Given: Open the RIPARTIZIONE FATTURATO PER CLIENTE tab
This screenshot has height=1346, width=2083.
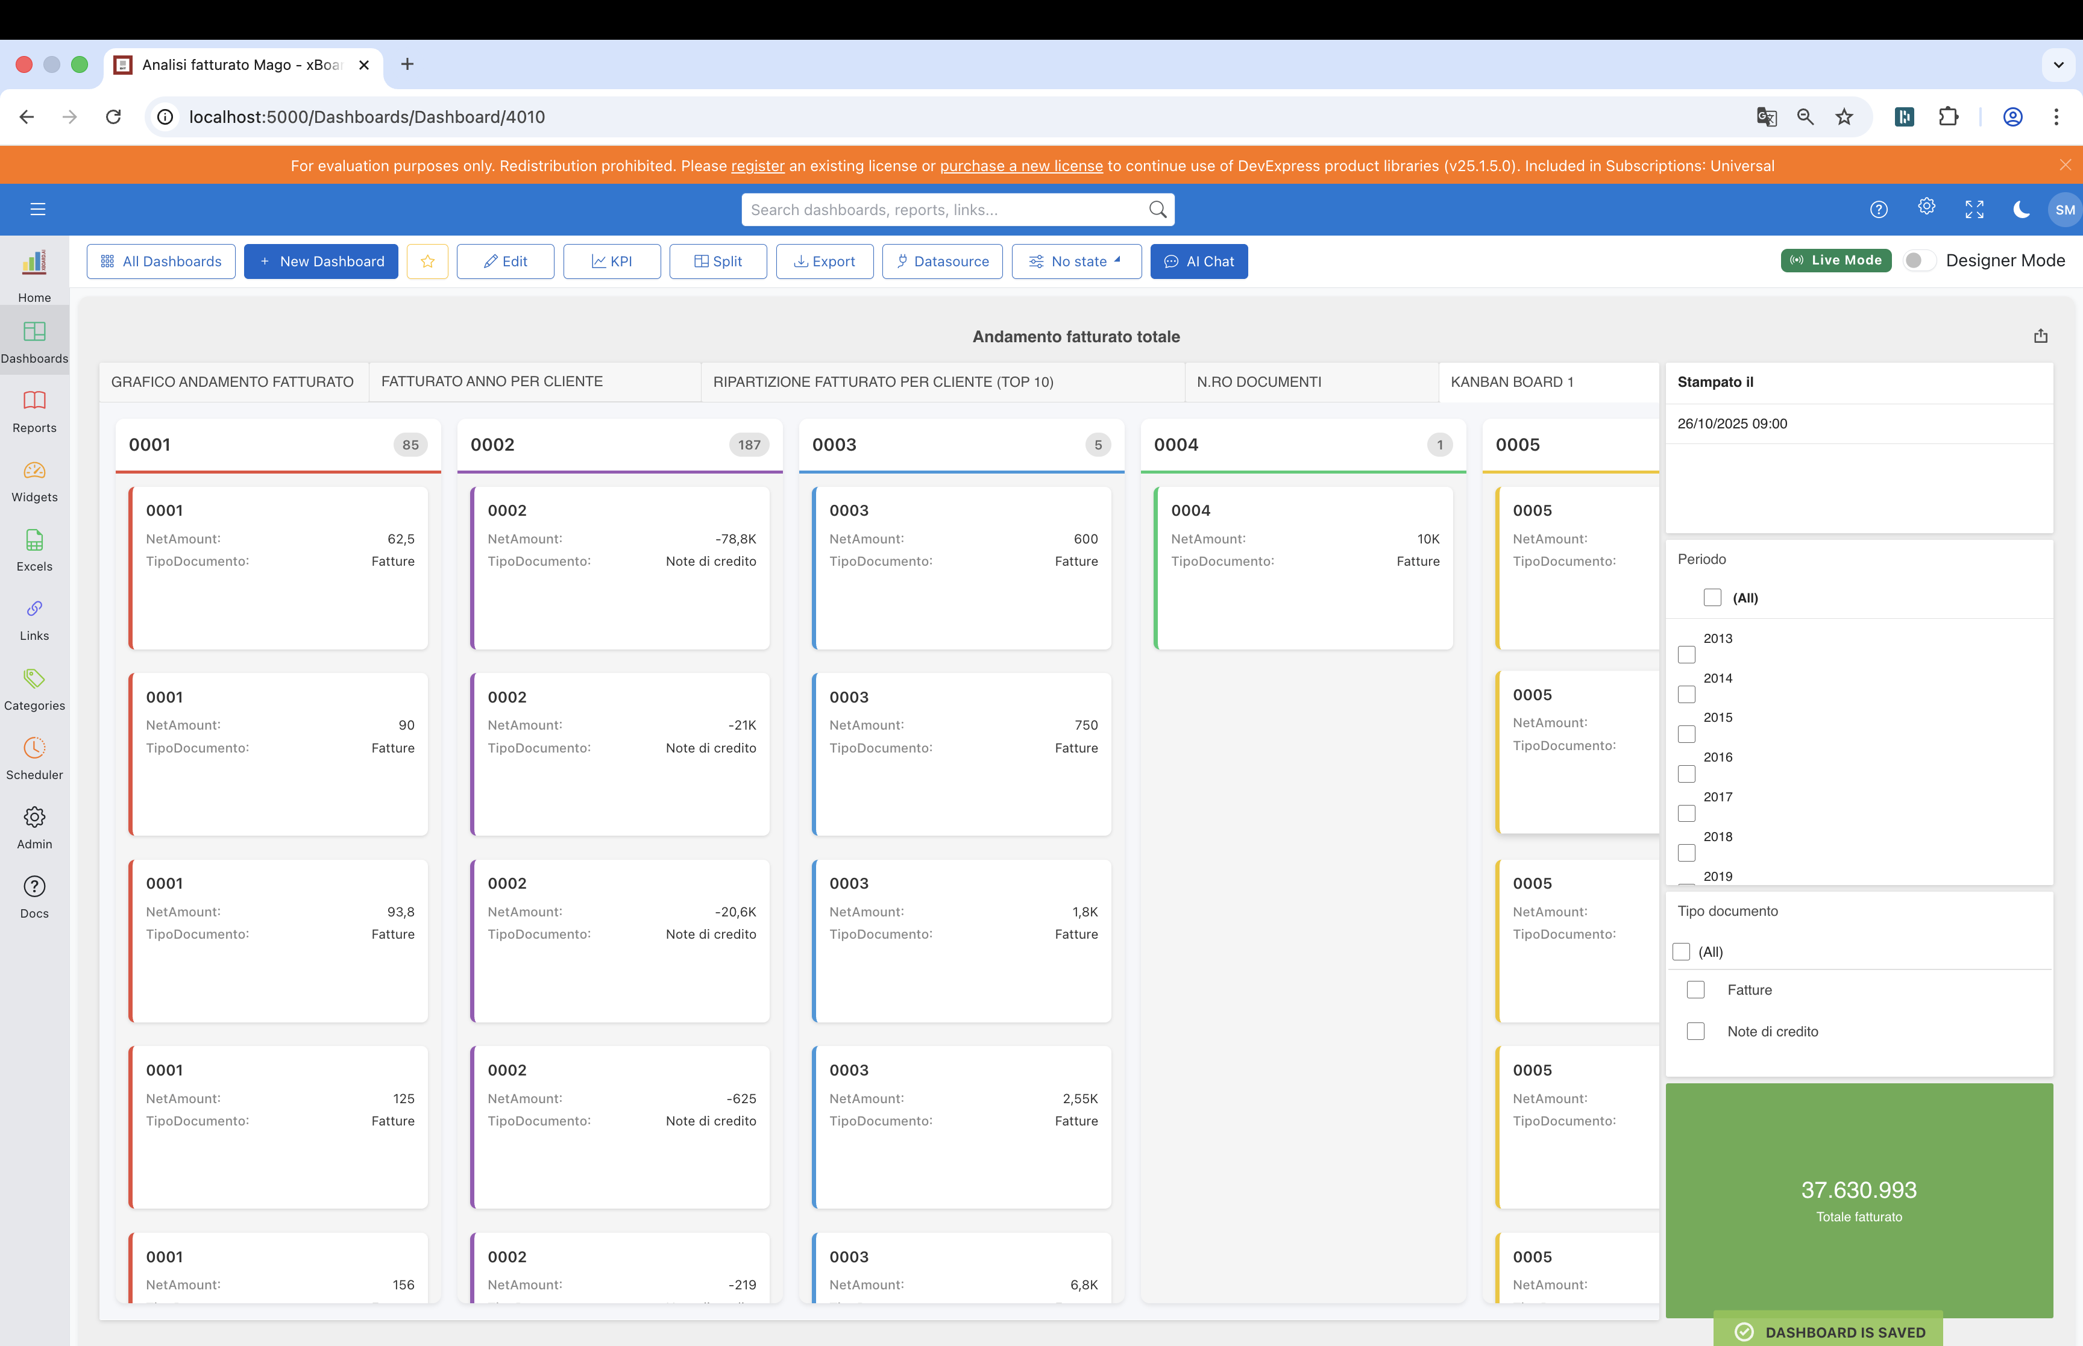Looking at the screenshot, I should pos(942,382).
